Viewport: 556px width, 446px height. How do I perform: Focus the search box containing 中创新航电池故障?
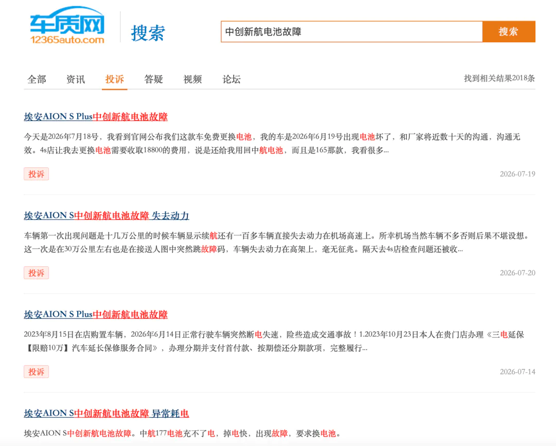point(352,31)
